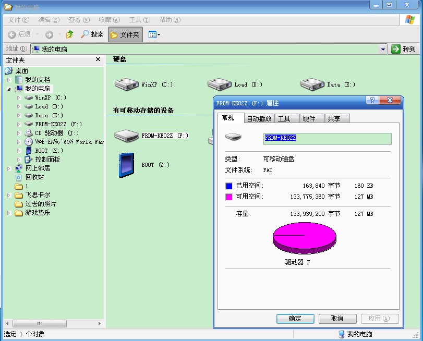The height and width of the screenshot is (341, 423).
Task: Expand the 网上邻居 tree node
Action: [x=9, y=168]
